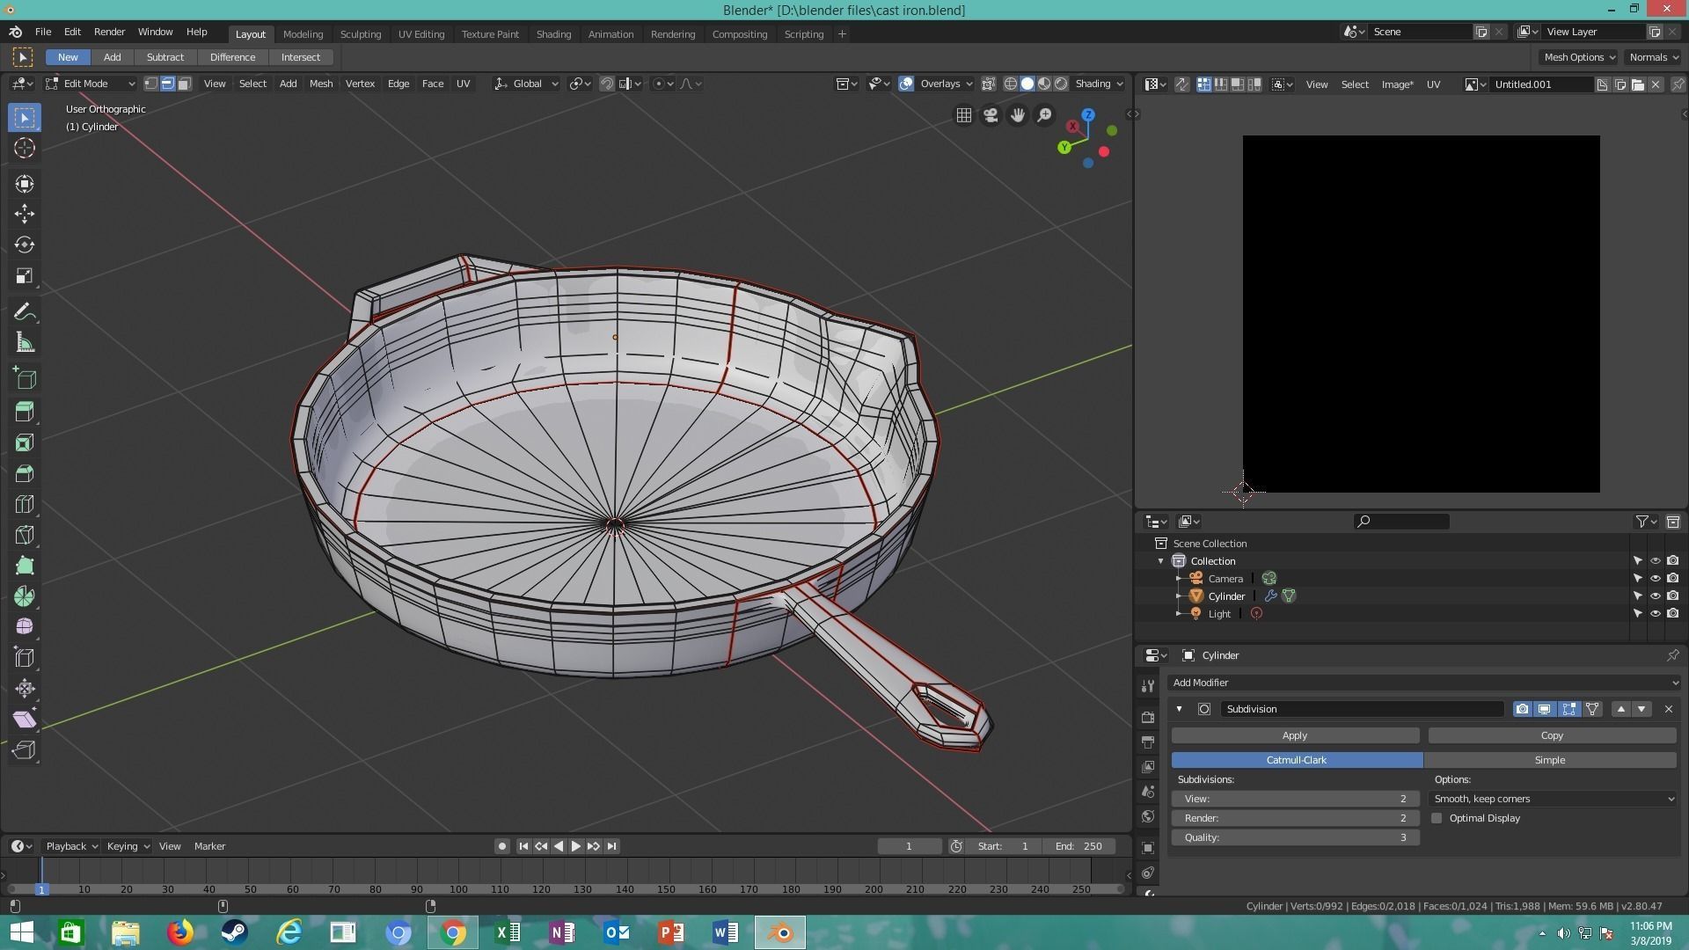Toggle Cylinder render visibility camera icon
This screenshot has height=950, width=1689.
coord(1672,596)
